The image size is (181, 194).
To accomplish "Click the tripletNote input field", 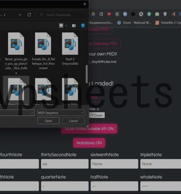I will (161, 164).
